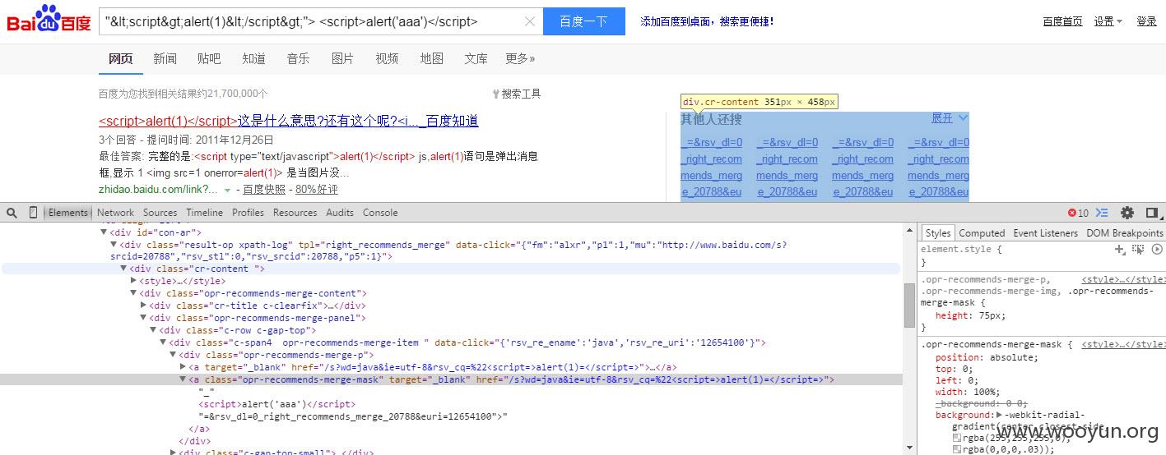Image resolution: width=1166 pixels, height=455 pixels.
Task: Switch to DevTools Network panel
Action: [115, 213]
